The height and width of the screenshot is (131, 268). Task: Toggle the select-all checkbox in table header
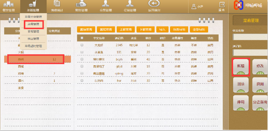pos(82,38)
